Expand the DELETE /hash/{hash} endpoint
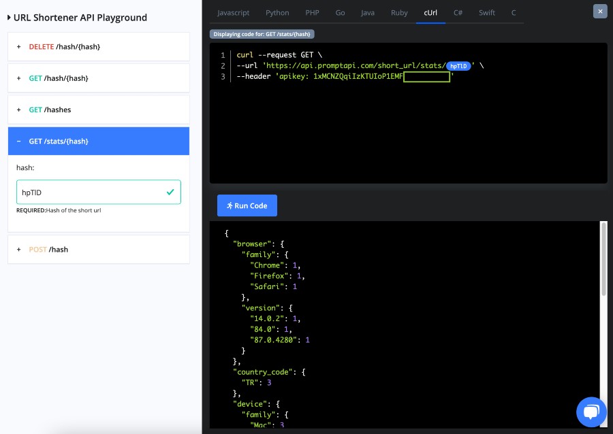This screenshot has height=434, width=613. point(99,47)
